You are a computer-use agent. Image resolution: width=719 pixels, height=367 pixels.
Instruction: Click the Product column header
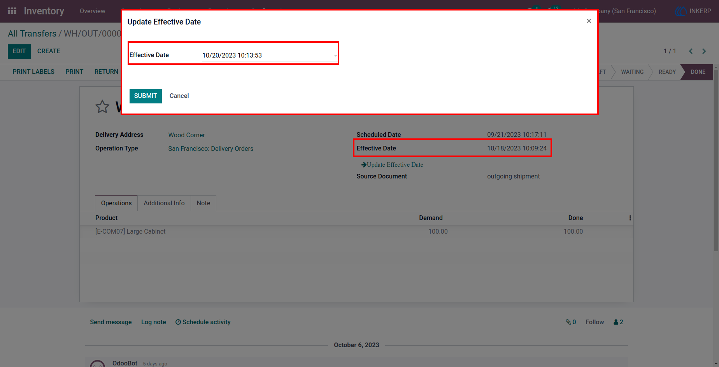click(106, 218)
